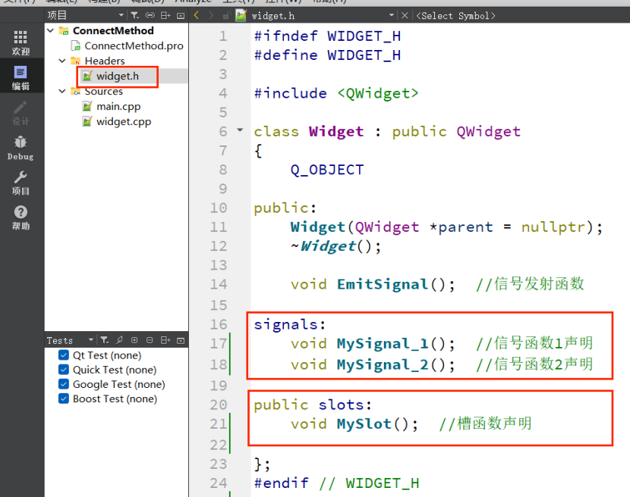
Task: Switch to Debug mode in sidebar
Action: point(20,148)
